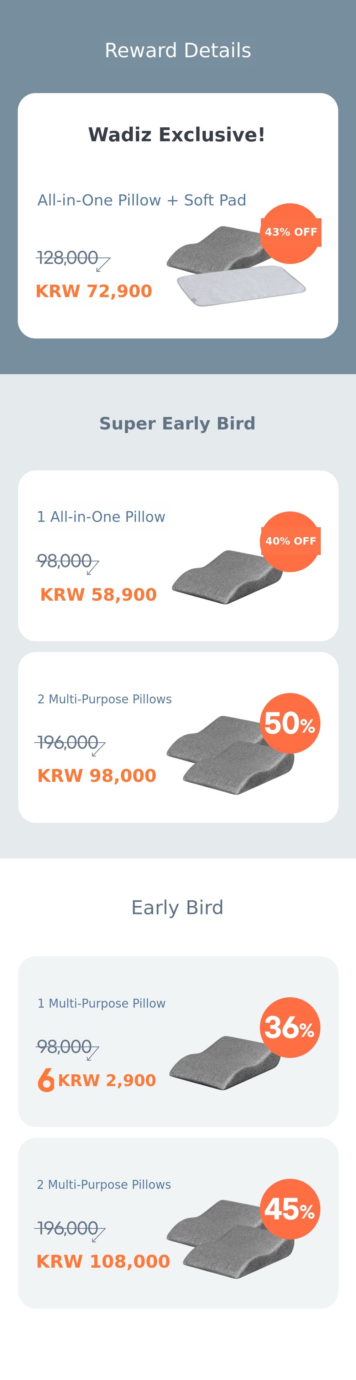Select the 1 All-in-One Pillow reward label
This screenshot has height=1380, width=356.
pyautogui.click(x=101, y=516)
